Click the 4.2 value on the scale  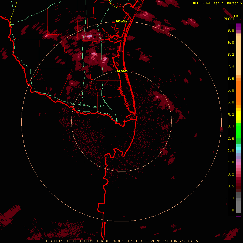coord(231,114)
